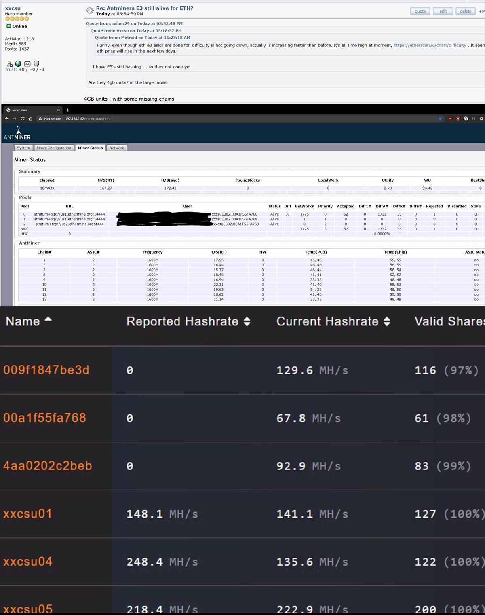Click the Not secure warning icon

click(40, 119)
